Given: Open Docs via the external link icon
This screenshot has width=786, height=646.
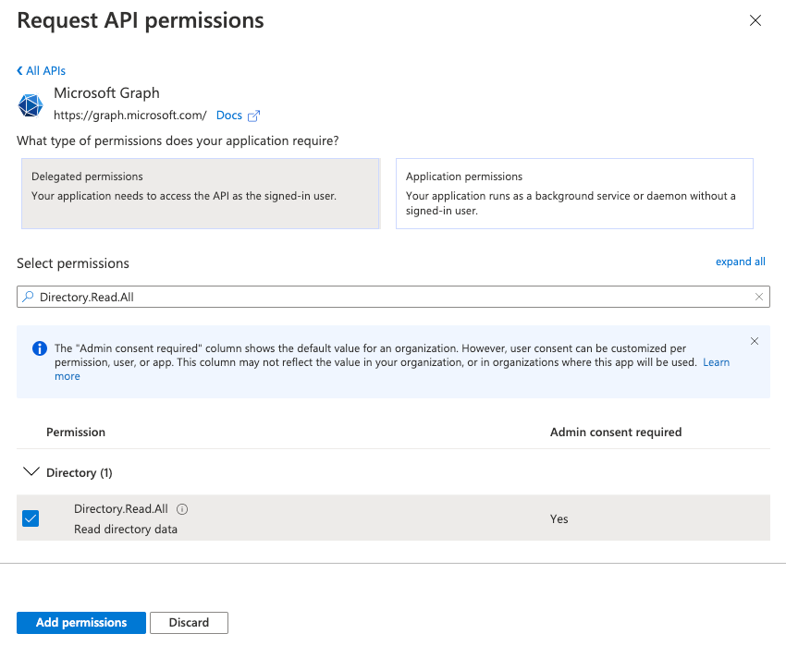Looking at the screenshot, I should coord(254,115).
